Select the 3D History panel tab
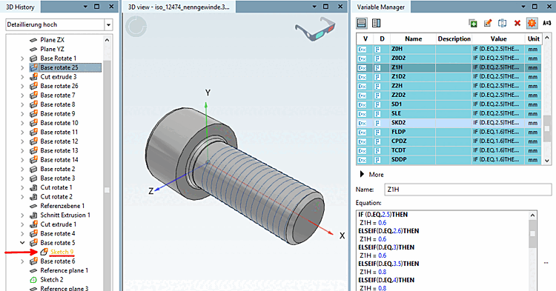556x291 pixels. point(20,7)
